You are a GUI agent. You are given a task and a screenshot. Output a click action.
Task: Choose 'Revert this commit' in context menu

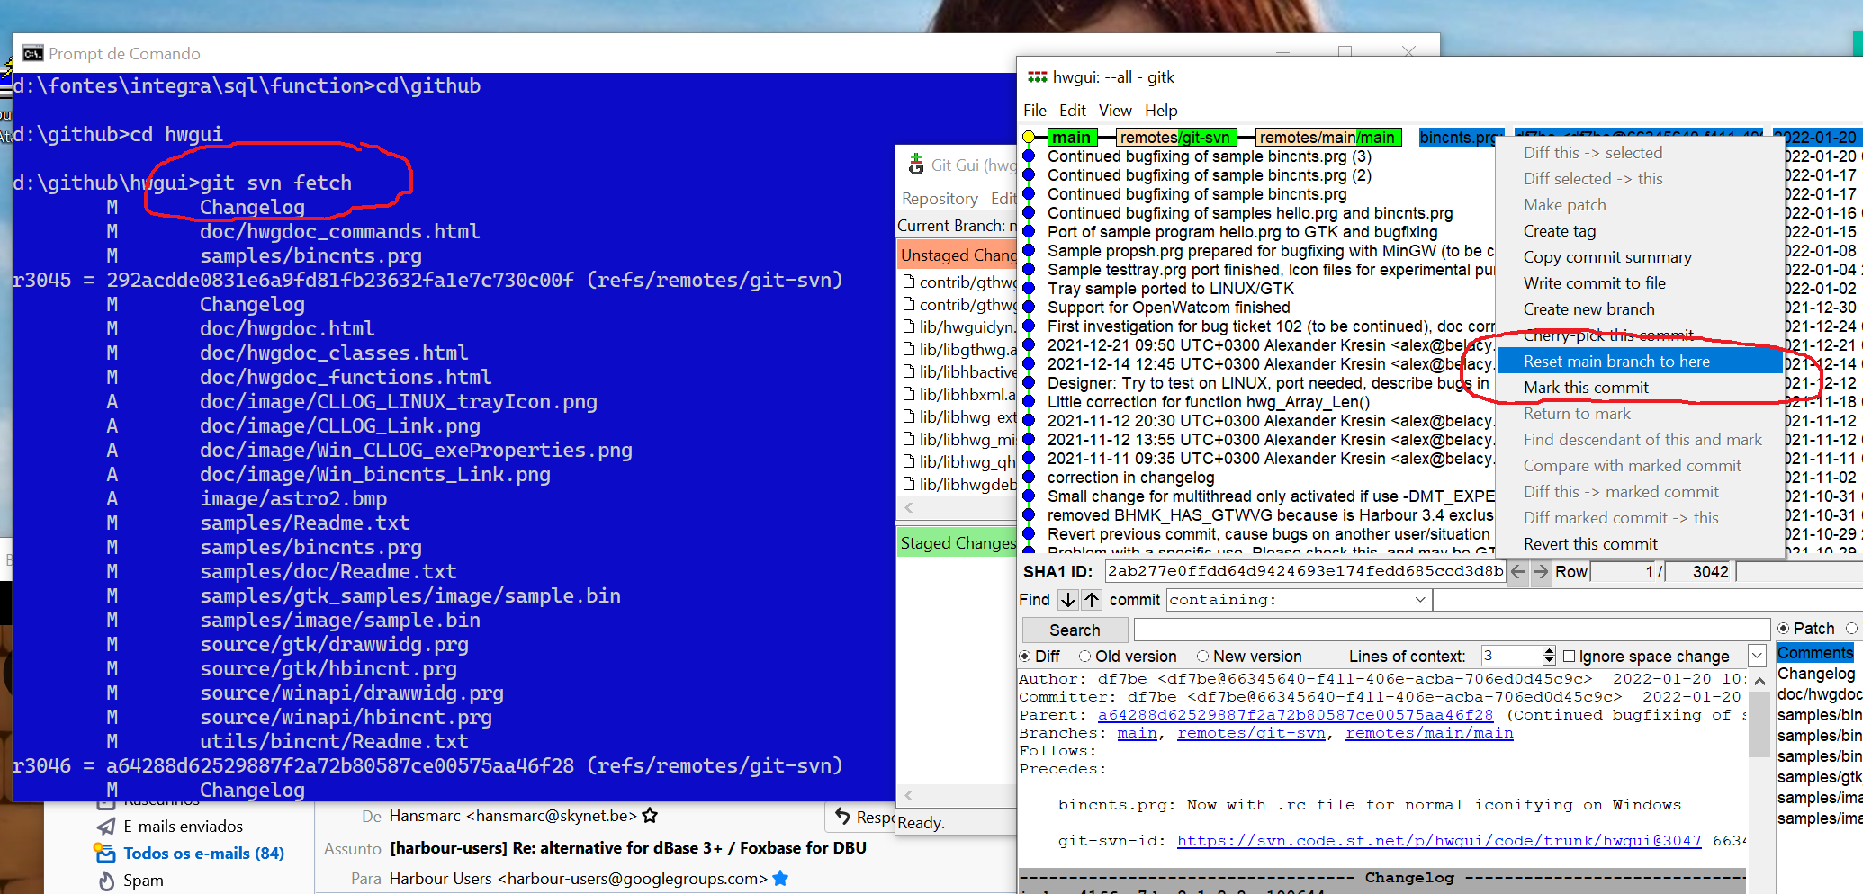pos(1639,544)
